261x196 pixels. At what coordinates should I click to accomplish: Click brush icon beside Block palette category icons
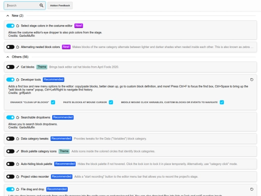18,151
